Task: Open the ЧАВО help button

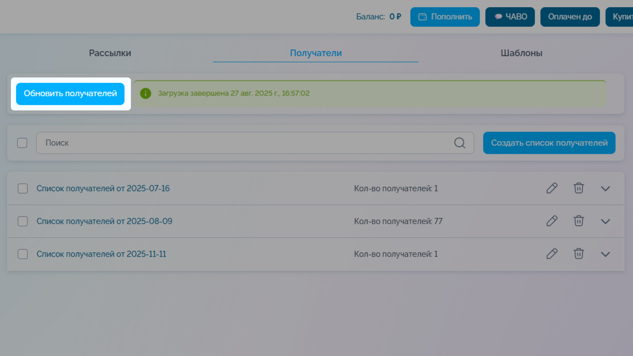Action: pyautogui.click(x=510, y=17)
